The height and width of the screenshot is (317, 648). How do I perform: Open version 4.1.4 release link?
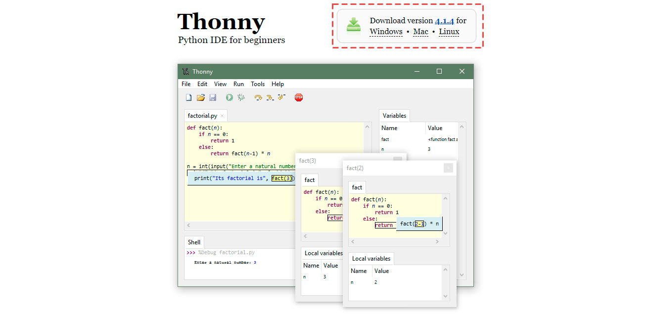444,21
